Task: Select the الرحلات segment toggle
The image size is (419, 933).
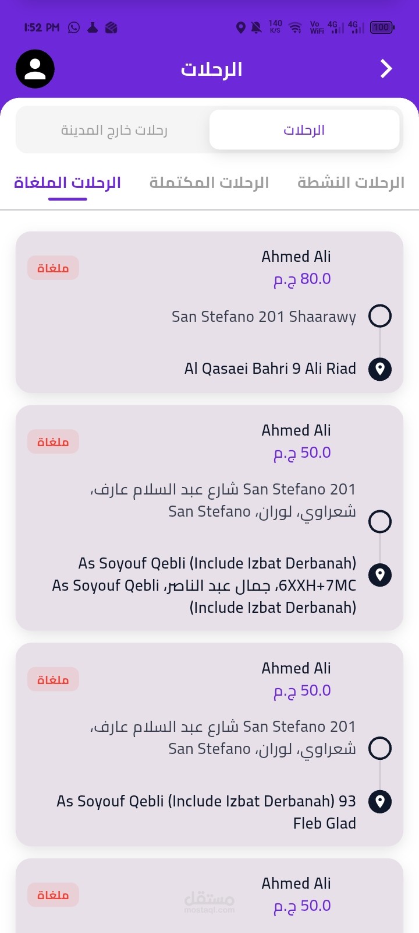Action: click(x=304, y=130)
